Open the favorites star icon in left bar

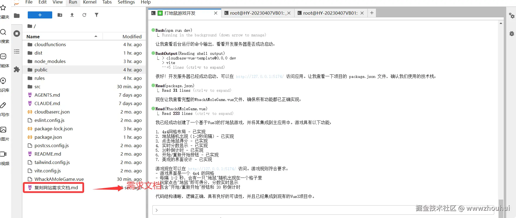3,8
